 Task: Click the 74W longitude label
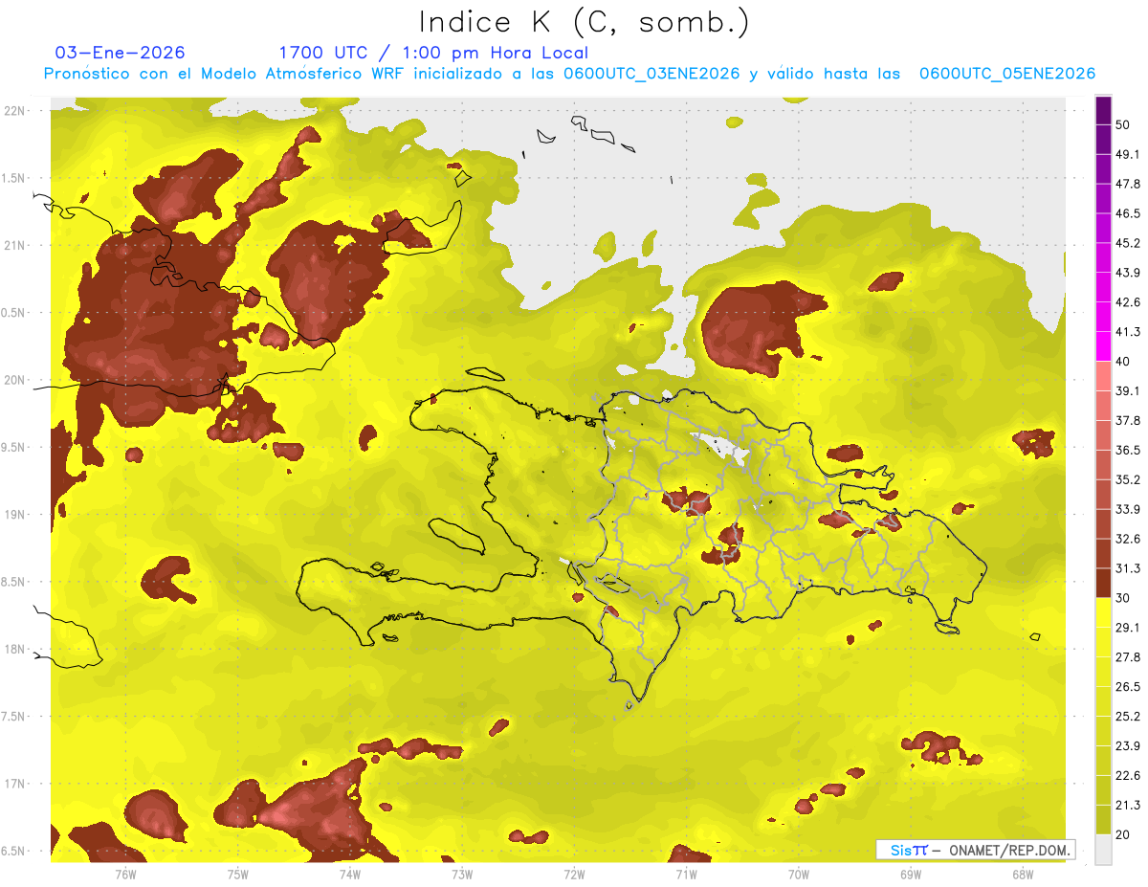point(350,875)
